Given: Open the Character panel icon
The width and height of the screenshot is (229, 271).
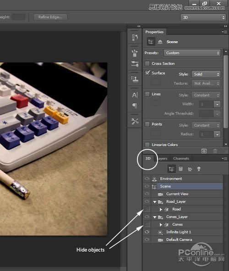Looking at the screenshot, I should [135, 95].
